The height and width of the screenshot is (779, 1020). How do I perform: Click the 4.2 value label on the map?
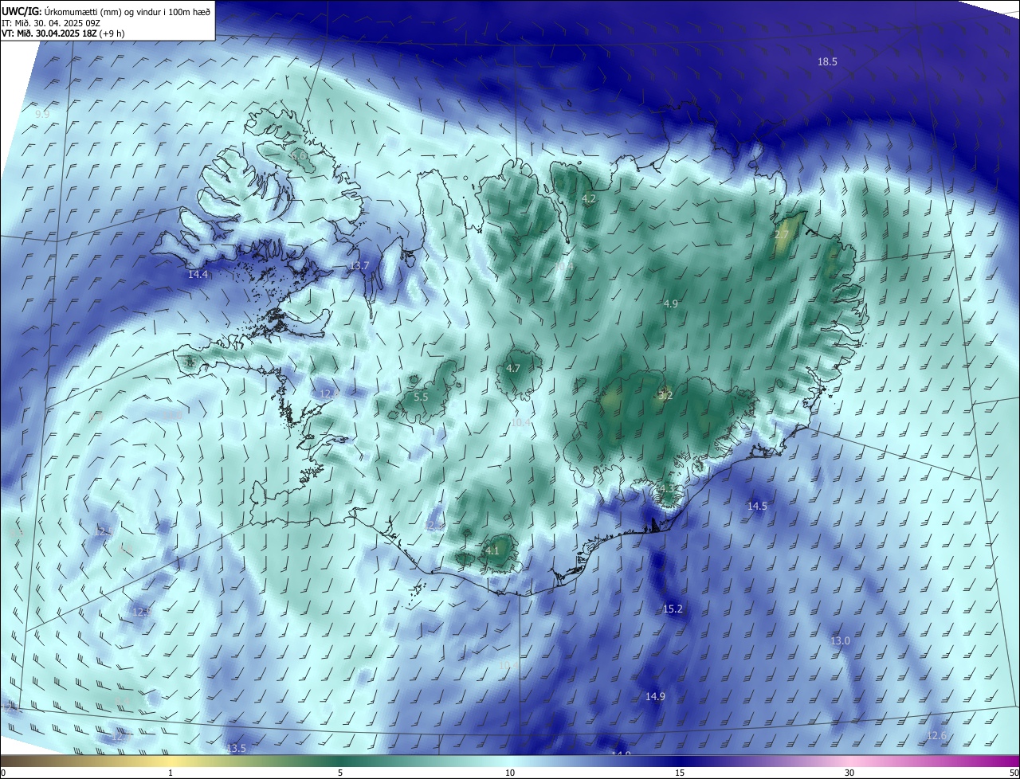click(x=589, y=199)
